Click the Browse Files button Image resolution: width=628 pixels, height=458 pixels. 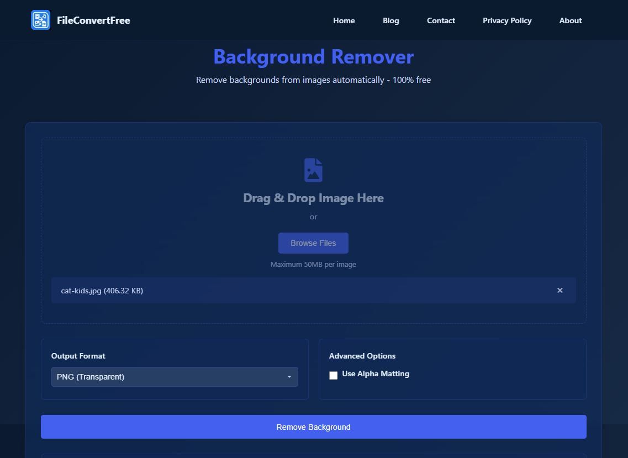313,243
